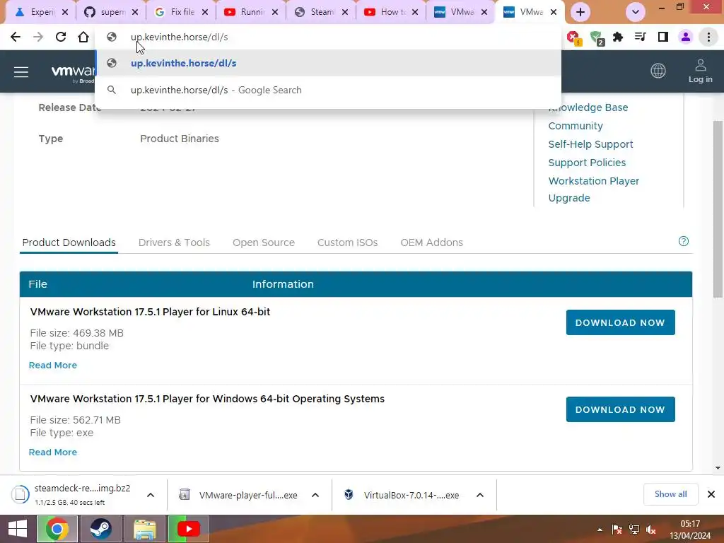The width and height of the screenshot is (724, 543).
Task: Switch to the YouTube 'Runnir' tab
Action: tap(251, 12)
